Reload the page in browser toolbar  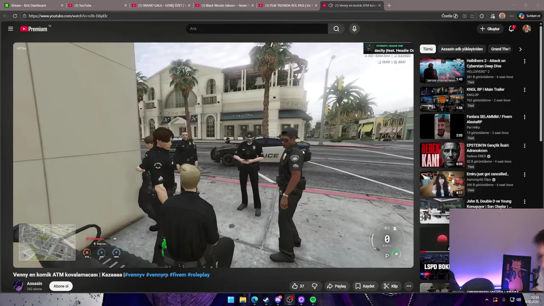[x=15, y=16]
